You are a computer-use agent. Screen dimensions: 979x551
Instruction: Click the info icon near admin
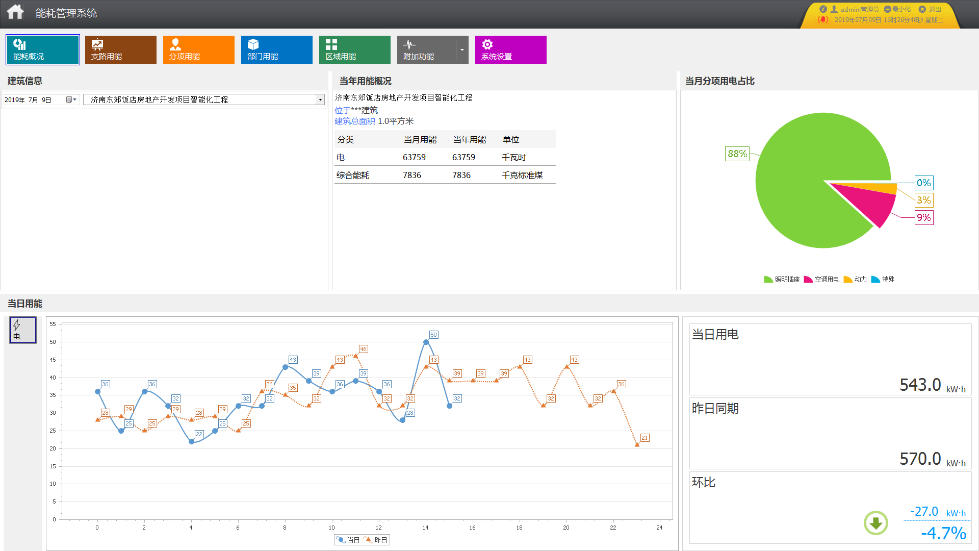(823, 9)
